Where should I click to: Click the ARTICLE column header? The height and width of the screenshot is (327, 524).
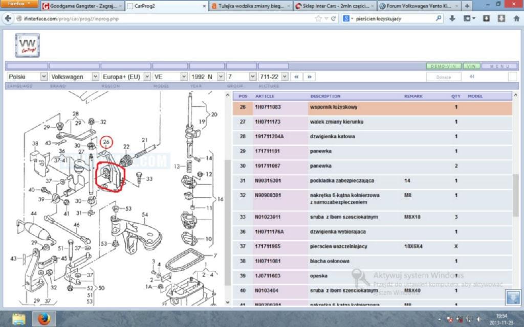pos(265,96)
